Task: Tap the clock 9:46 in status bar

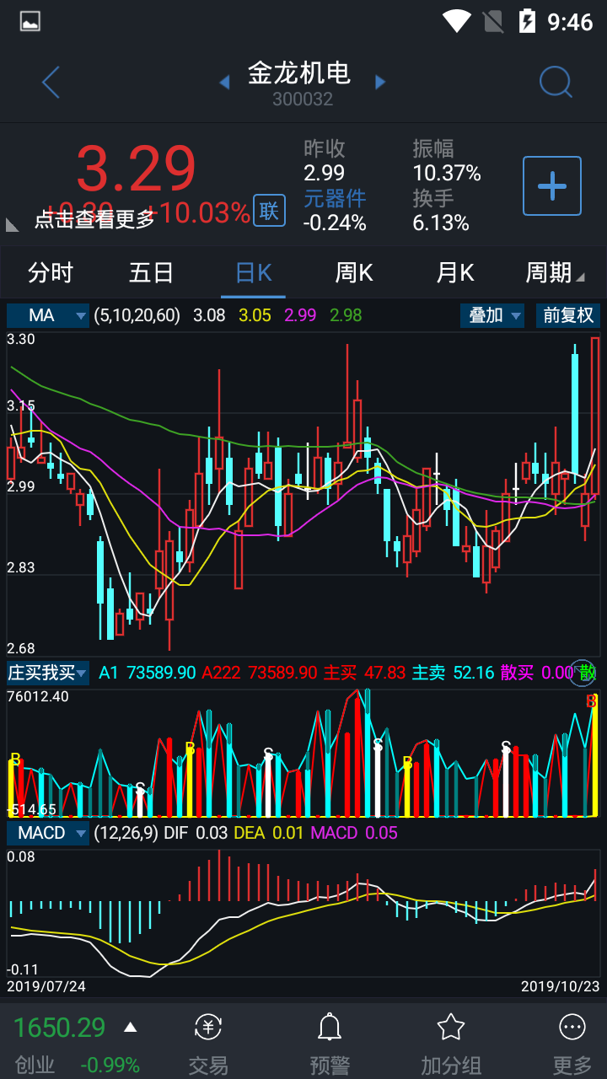Action: [x=571, y=22]
